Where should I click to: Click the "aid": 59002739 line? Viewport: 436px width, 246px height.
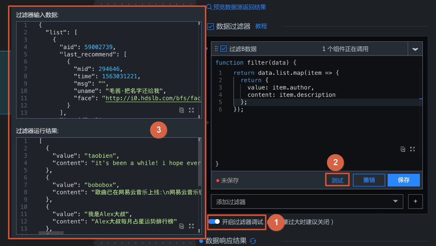(88, 47)
